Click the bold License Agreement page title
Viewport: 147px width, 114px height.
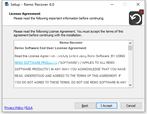[x=25, y=14]
